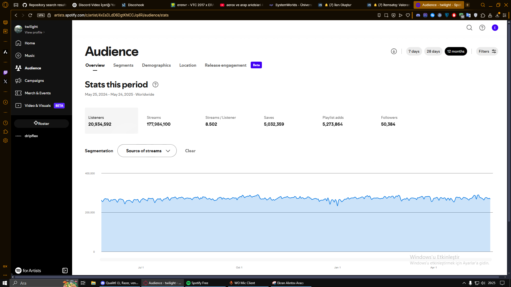Screen dimensions: 511x287
Task: Reload the page
Action: pos(30,15)
